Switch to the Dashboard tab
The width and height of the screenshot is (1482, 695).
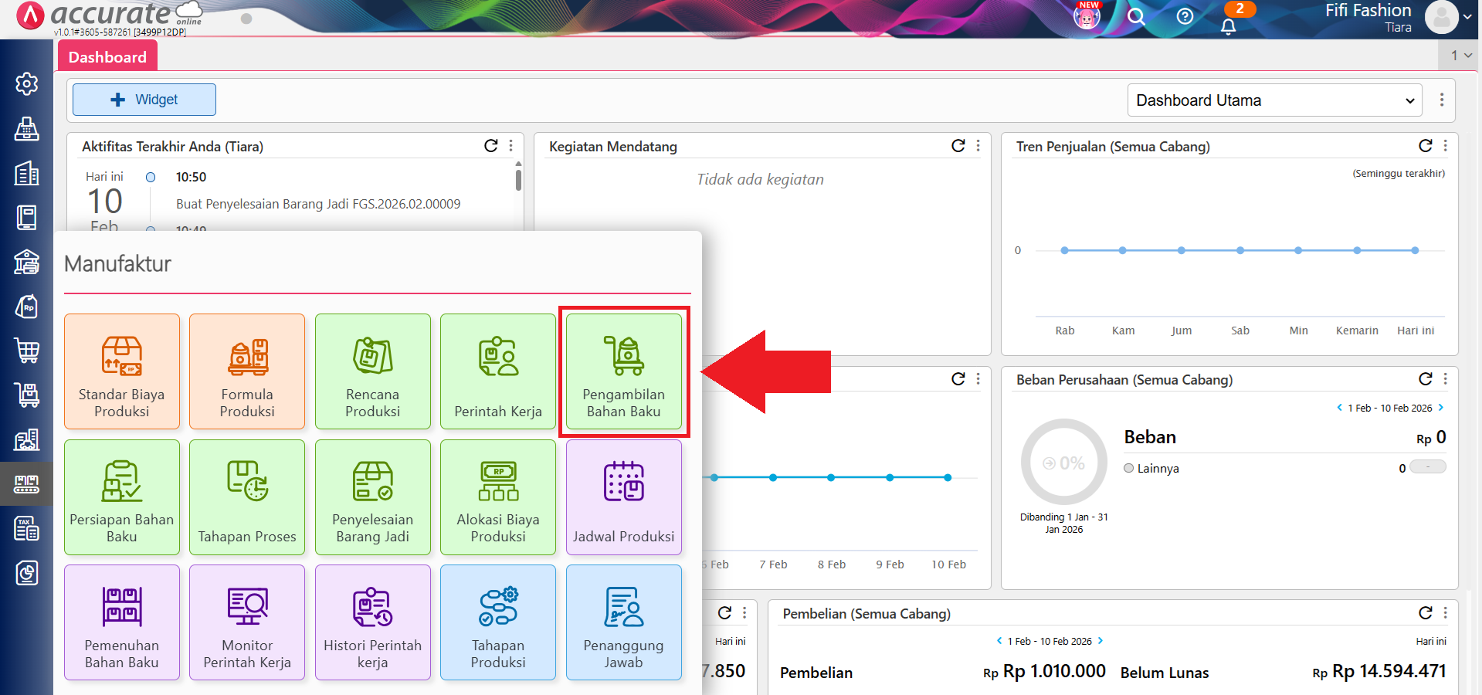point(107,57)
